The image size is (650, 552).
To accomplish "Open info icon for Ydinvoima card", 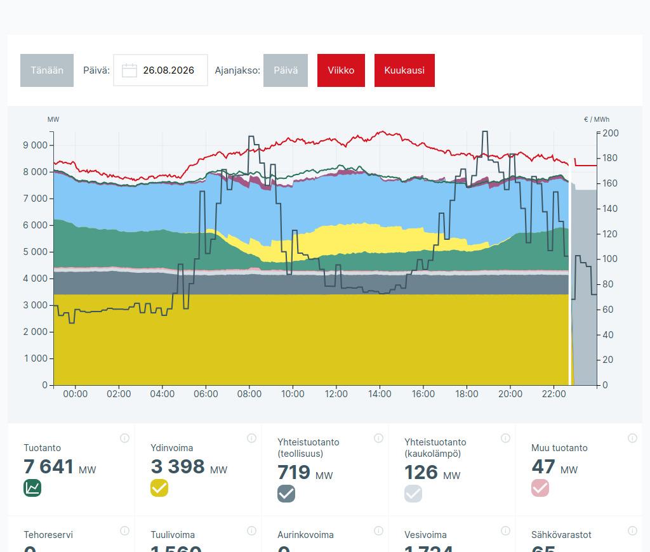I will [251, 438].
